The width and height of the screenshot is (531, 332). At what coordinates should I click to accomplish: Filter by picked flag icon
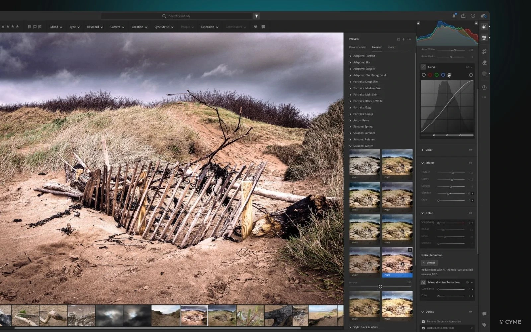(x=29, y=27)
